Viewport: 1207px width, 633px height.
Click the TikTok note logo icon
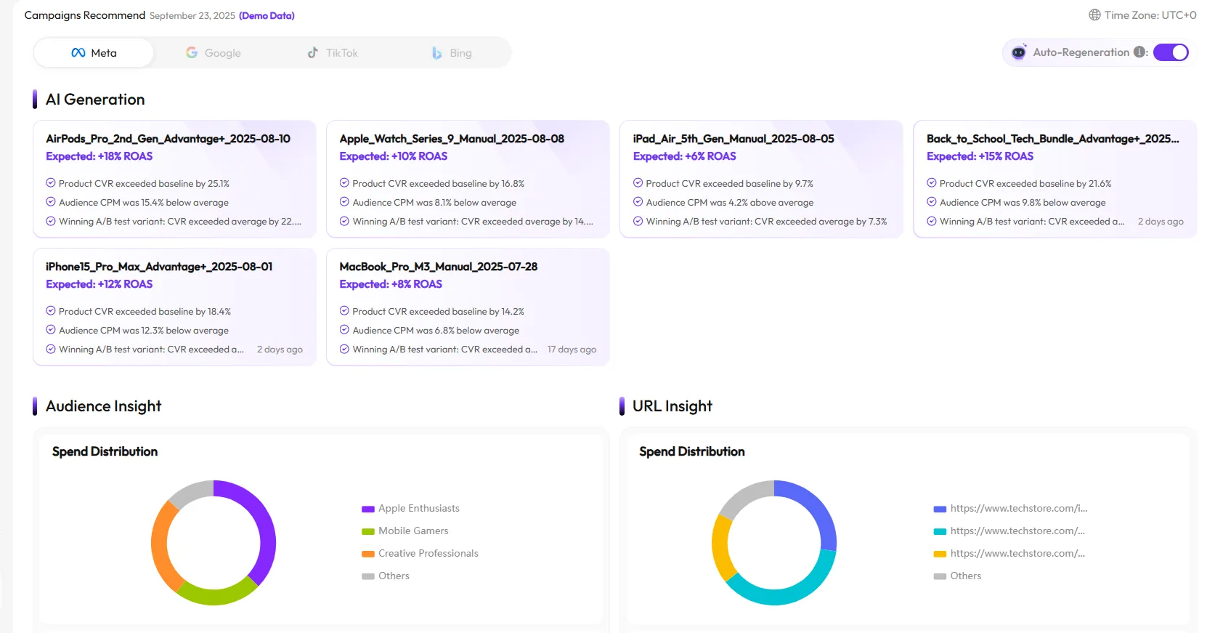313,52
